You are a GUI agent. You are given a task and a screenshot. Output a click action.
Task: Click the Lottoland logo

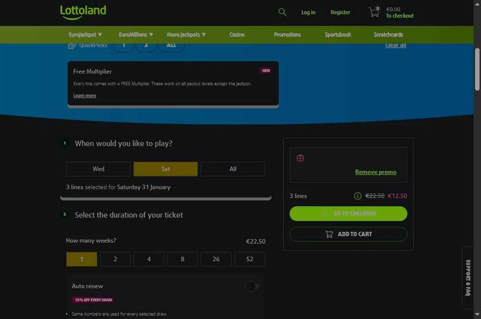tap(83, 12)
